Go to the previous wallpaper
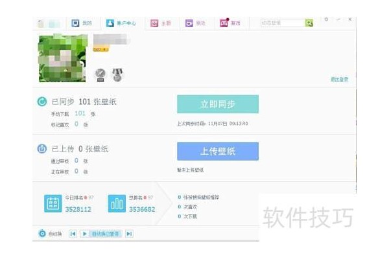Viewport: 389px width, 259px height. [x=73, y=234]
